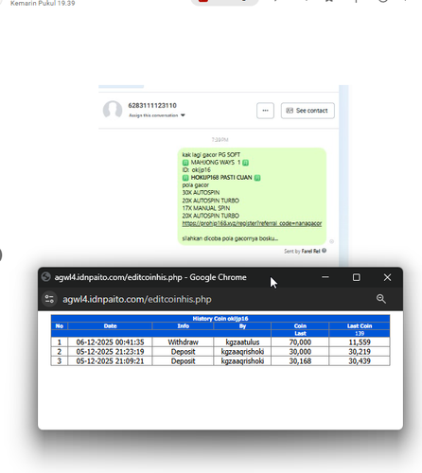Click the Info column header

183,326
